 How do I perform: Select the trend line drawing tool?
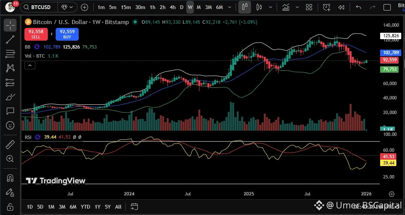pyautogui.click(x=10, y=40)
